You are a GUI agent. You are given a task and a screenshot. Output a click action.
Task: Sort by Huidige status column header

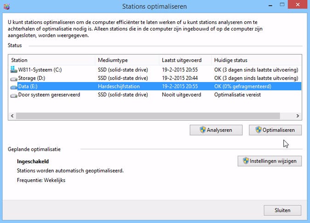255,60
